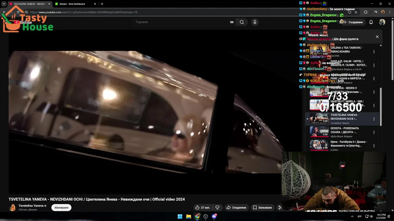Bookmark this page with star icon
394x221 pixels.
[356, 12]
